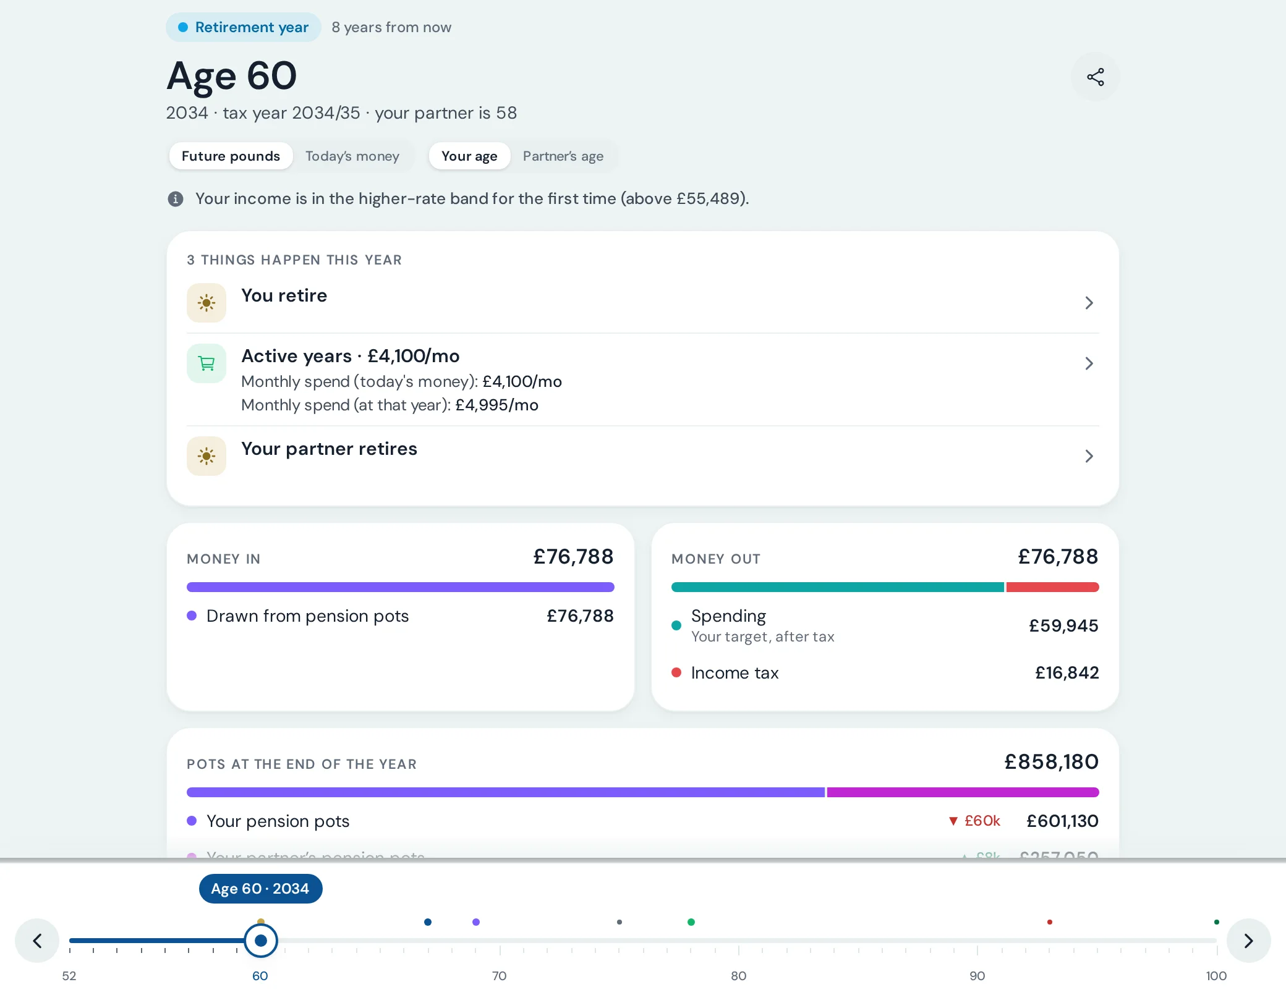Click the Age 60 · 2034 timeline label

[x=260, y=889]
